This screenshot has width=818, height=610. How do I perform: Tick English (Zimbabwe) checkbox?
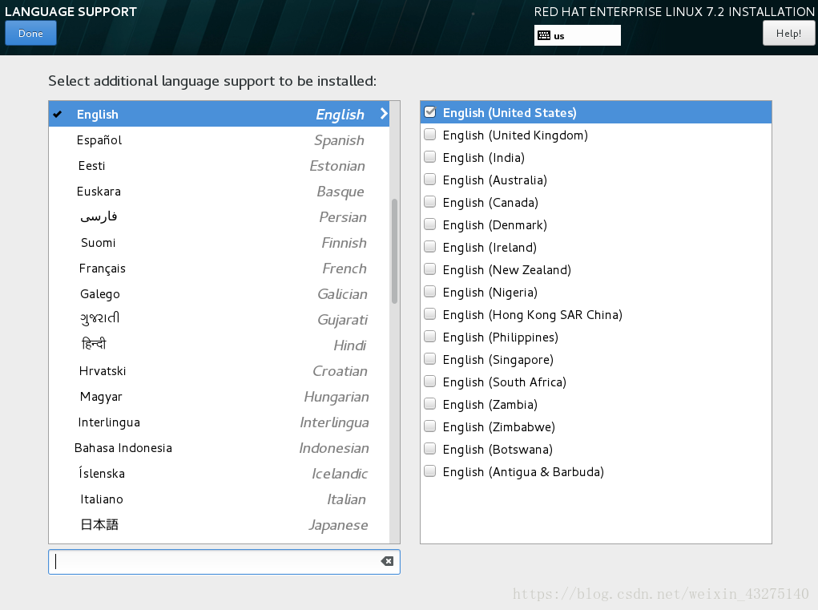point(430,426)
